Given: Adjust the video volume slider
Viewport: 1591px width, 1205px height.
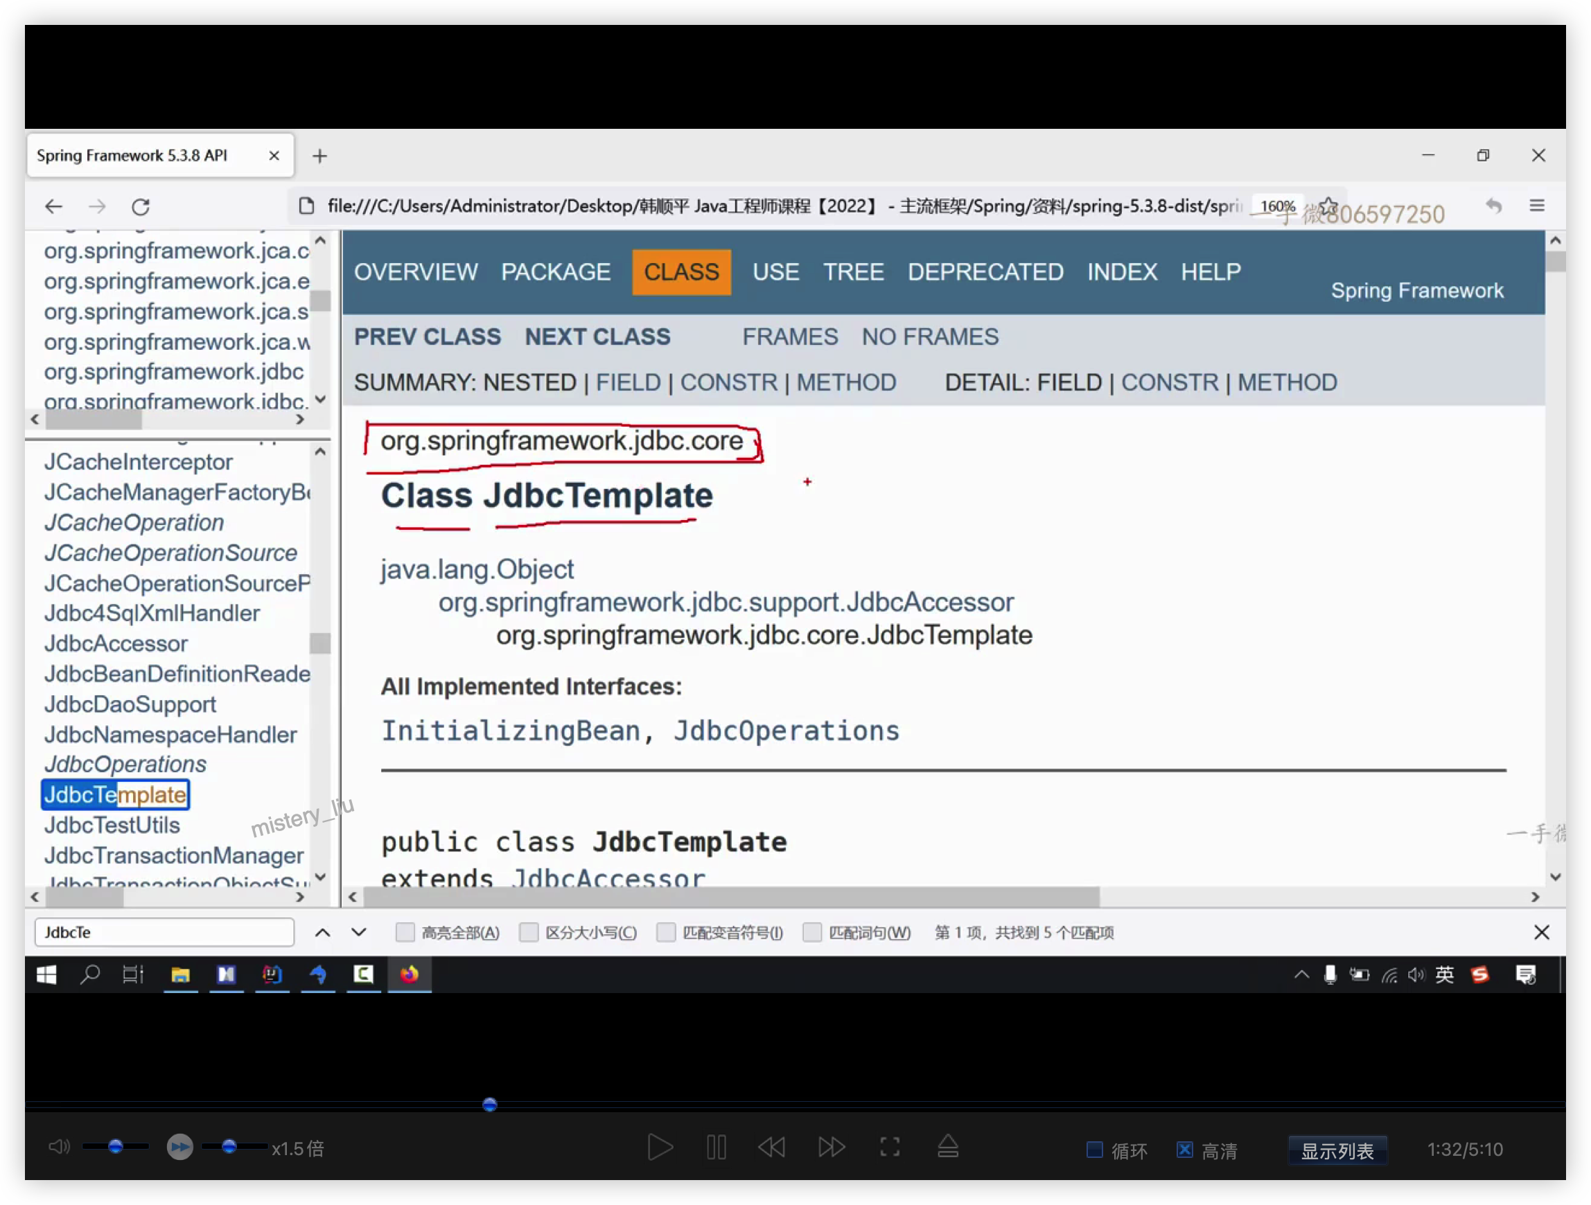Looking at the screenshot, I should (115, 1147).
